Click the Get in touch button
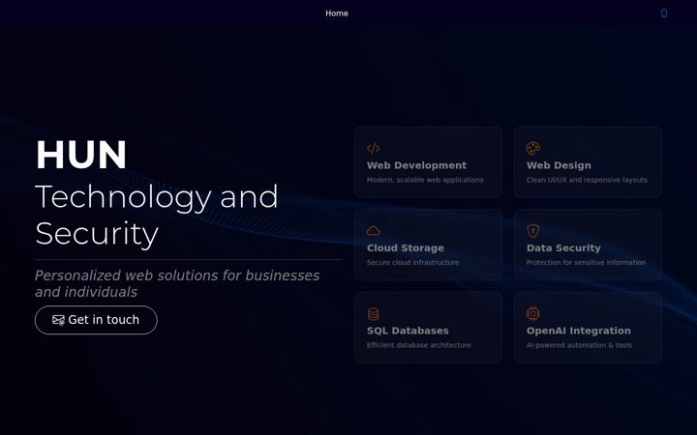Image resolution: width=697 pixels, height=435 pixels. coord(96,320)
